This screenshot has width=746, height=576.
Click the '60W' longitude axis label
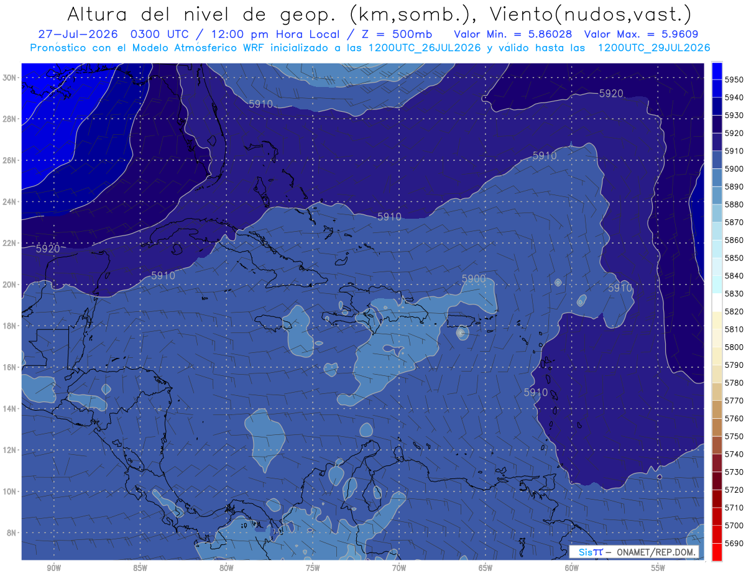point(572,568)
